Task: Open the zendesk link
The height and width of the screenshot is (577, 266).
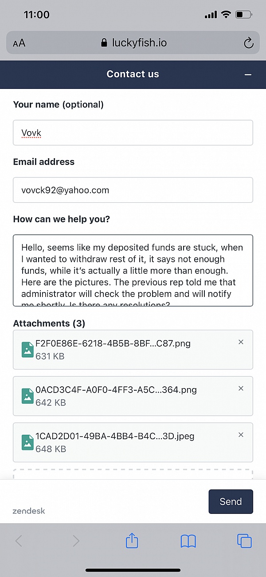Action: [29, 511]
